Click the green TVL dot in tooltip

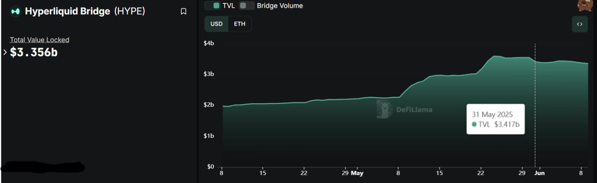coord(474,125)
